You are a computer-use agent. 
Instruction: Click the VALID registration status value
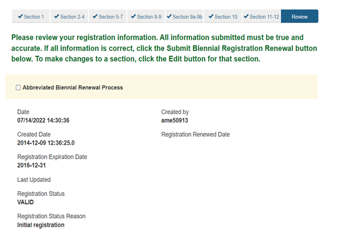[x=25, y=203]
